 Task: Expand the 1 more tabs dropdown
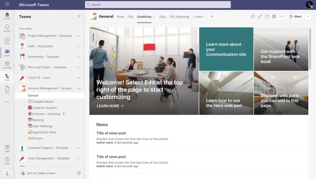199,17
